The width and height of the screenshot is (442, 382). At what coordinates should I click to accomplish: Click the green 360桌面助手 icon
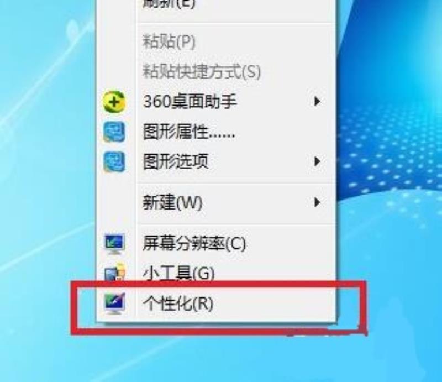click(114, 102)
